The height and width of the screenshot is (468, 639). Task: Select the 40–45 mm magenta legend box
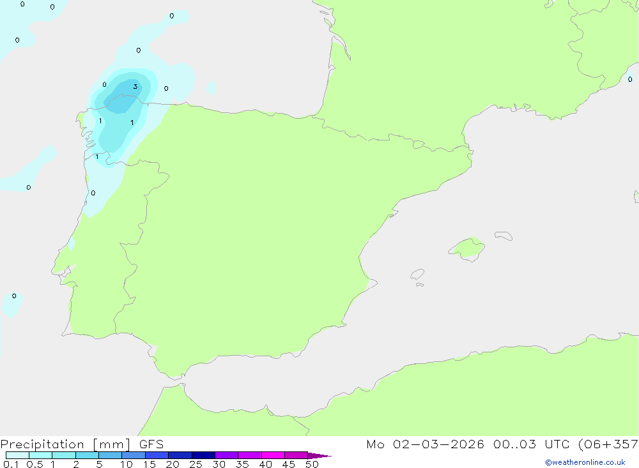[x=273, y=455]
